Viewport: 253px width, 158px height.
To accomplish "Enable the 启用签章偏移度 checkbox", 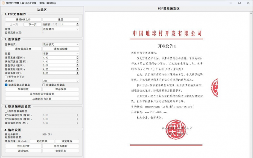I will click(x=6, y=111).
